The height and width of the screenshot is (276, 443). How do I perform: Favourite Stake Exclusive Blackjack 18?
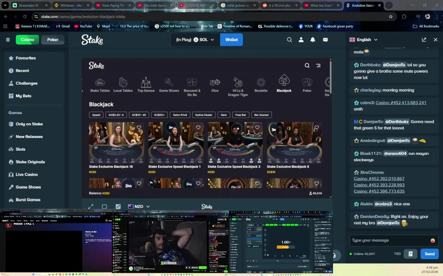(139, 128)
